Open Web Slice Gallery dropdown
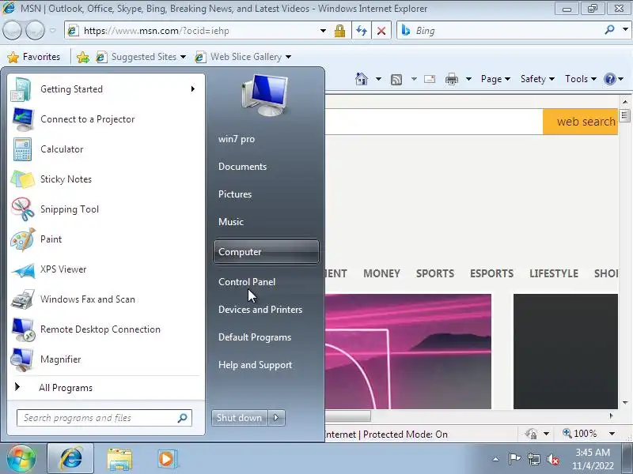The width and height of the screenshot is (633, 474). (288, 57)
